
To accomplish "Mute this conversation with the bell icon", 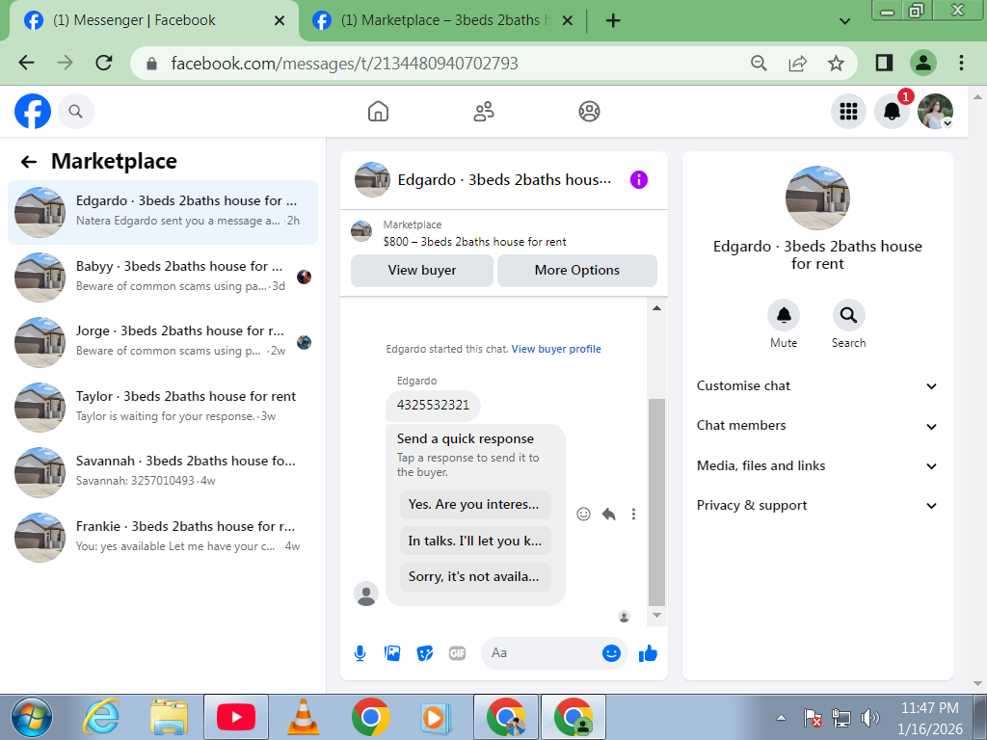I will [x=783, y=315].
